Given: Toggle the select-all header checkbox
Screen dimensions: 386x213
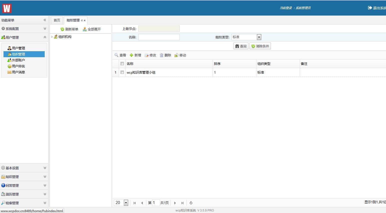Looking at the screenshot, I should [x=122, y=64].
